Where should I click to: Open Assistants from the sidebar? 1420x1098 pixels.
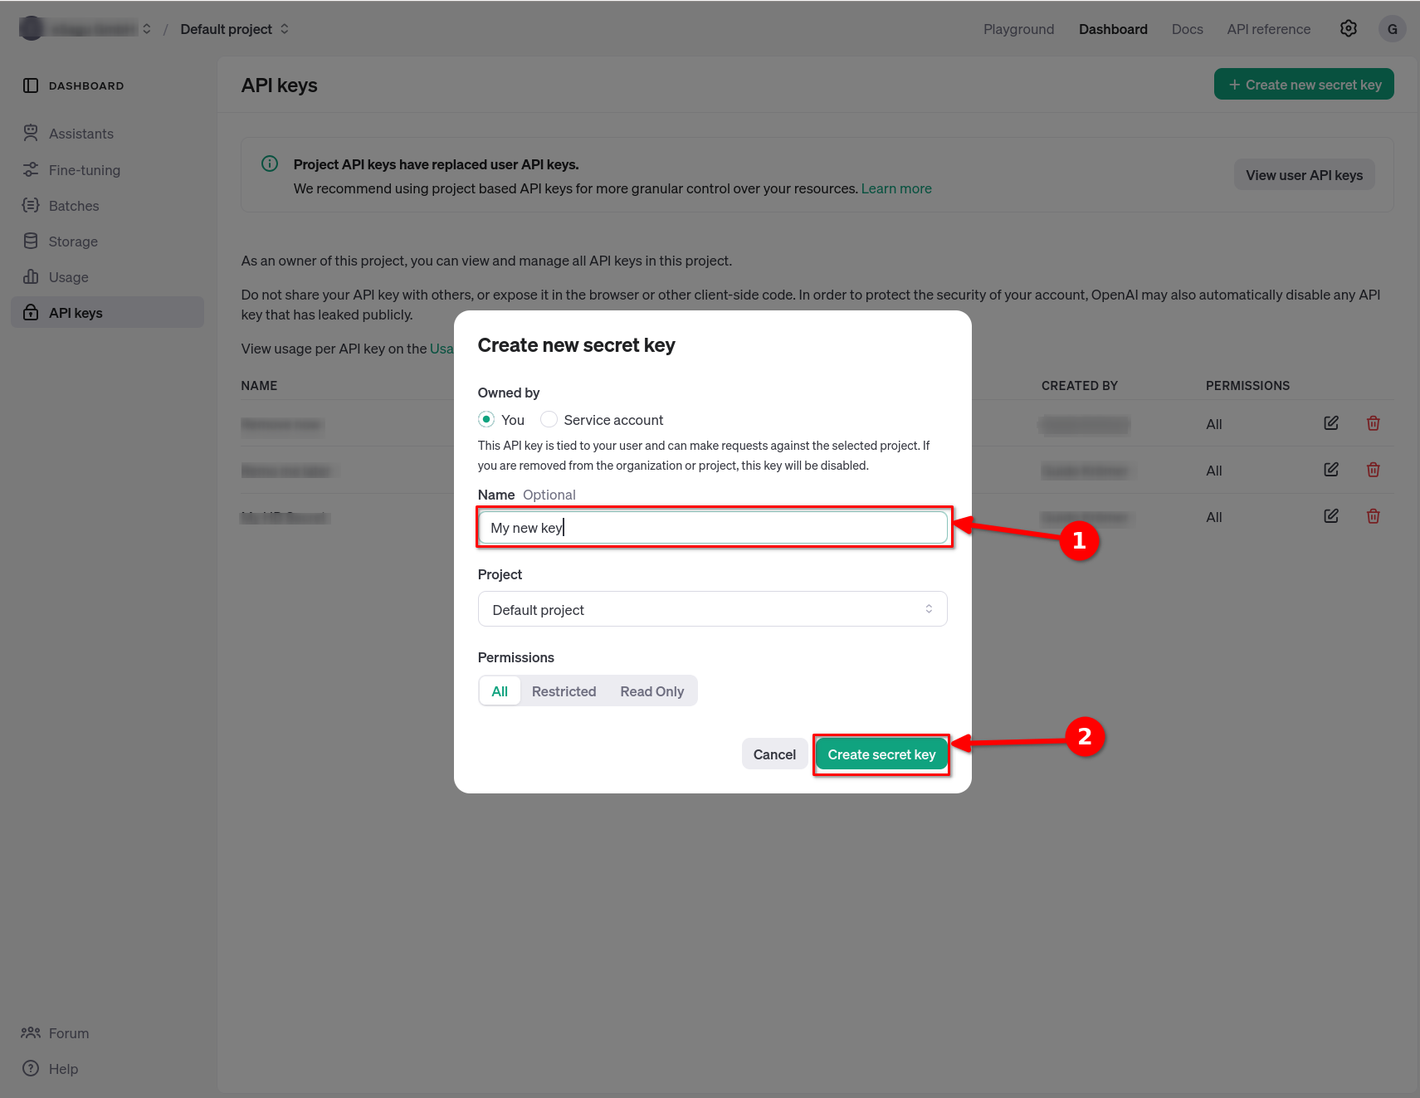(81, 134)
